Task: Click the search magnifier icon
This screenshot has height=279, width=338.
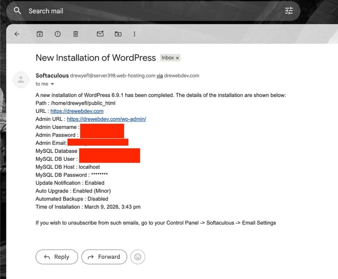Action: click(x=17, y=11)
